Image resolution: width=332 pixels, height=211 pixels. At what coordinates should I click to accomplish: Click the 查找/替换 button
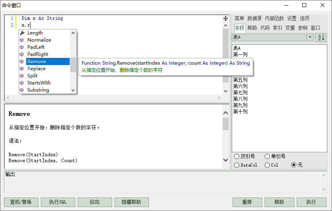pos(21,202)
